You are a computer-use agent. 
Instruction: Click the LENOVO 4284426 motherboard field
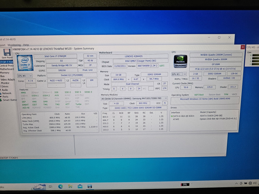[134, 56]
